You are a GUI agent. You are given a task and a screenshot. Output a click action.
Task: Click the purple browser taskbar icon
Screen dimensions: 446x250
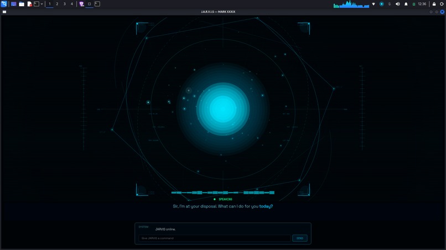click(82, 4)
